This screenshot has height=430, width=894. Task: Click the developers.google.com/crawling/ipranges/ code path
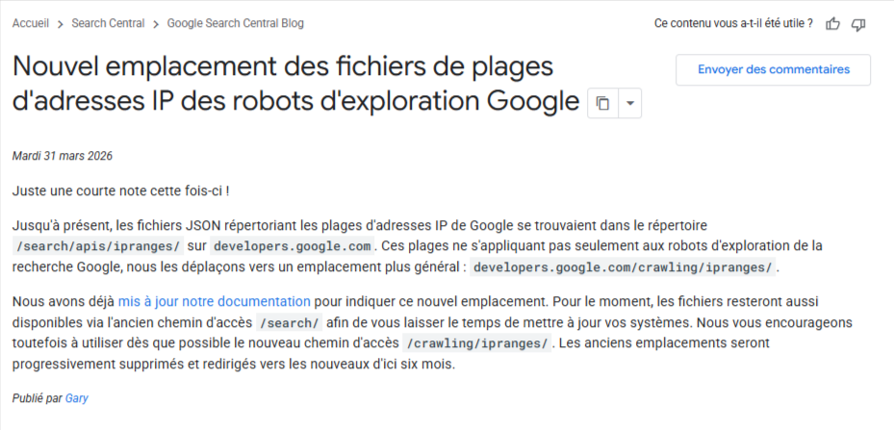[623, 266]
